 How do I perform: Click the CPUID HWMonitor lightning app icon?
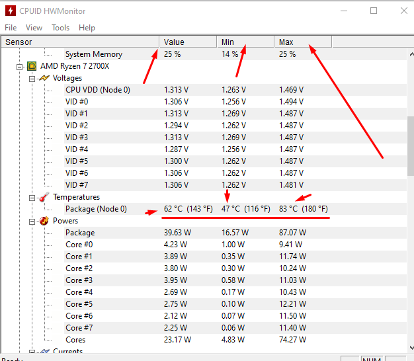tap(11, 11)
